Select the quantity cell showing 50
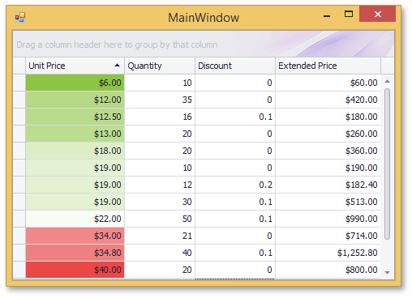The width and height of the screenshot is (412, 298). tap(160, 219)
